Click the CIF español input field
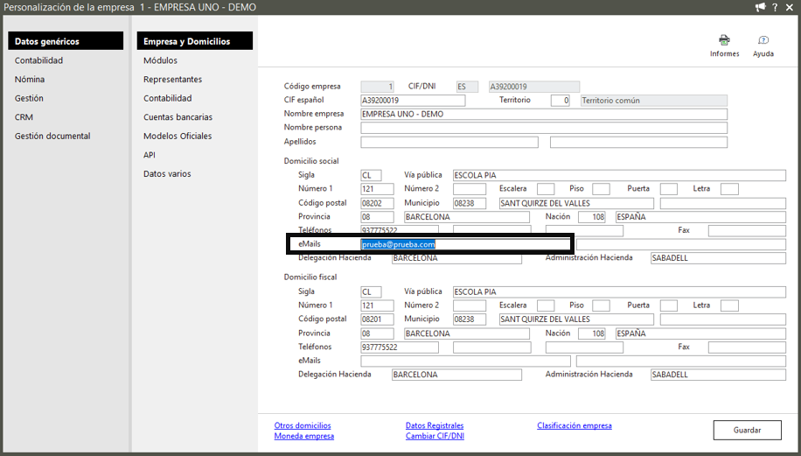Image resolution: width=801 pixels, height=456 pixels. point(413,101)
